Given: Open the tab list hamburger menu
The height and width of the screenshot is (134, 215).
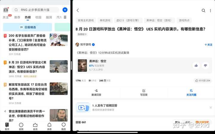Looking at the screenshot, I should coord(65,17).
